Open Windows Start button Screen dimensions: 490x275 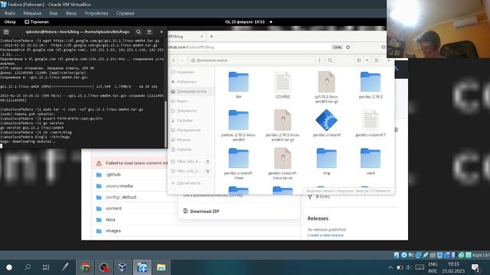[x=9, y=267]
